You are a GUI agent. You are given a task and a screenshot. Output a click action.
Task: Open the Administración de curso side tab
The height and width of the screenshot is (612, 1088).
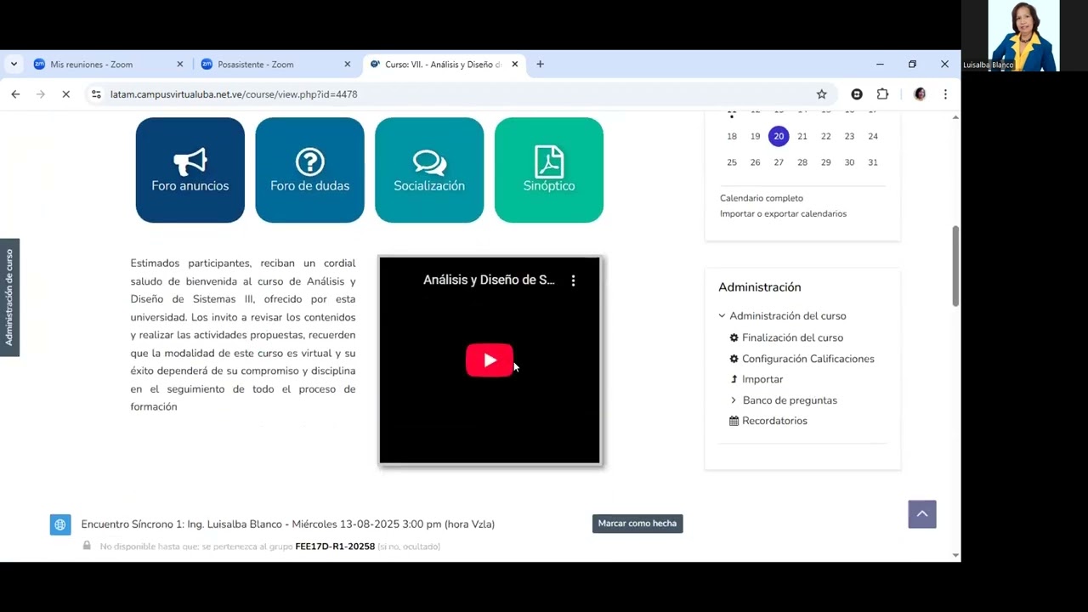point(9,297)
